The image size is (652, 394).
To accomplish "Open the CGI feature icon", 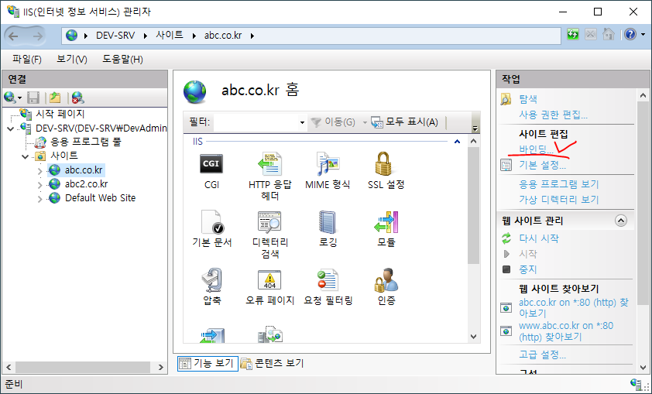I will [x=211, y=170].
